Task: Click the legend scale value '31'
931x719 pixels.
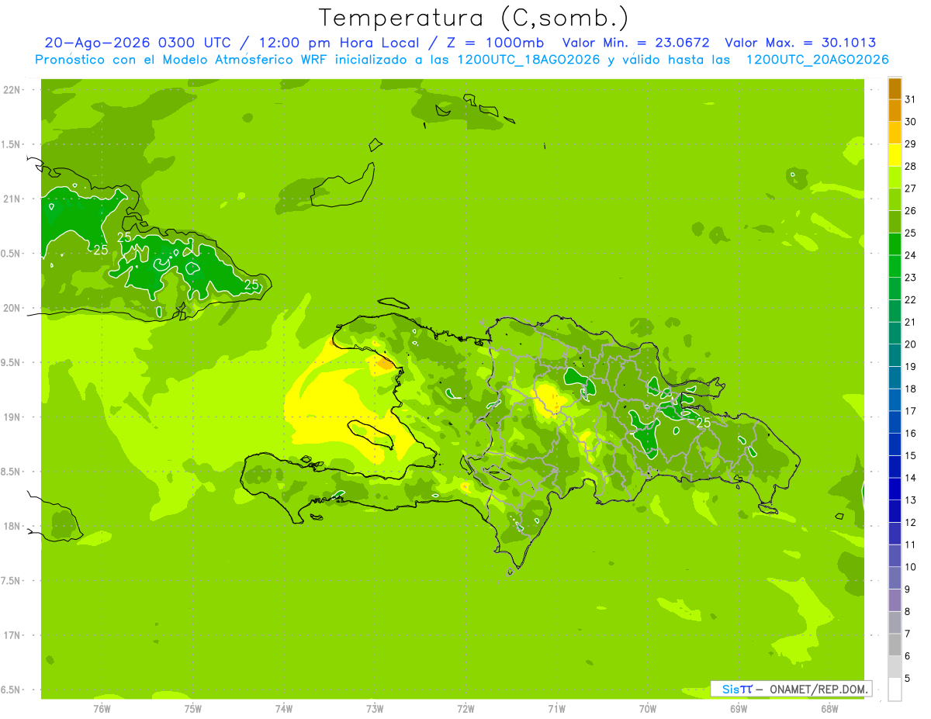Action: click(910, 99)
